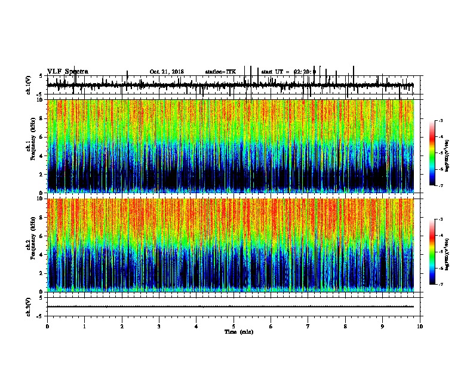Click time axis tick label "4"
The height and width of the screenshot is (366, 473).
tap(196, 326)
